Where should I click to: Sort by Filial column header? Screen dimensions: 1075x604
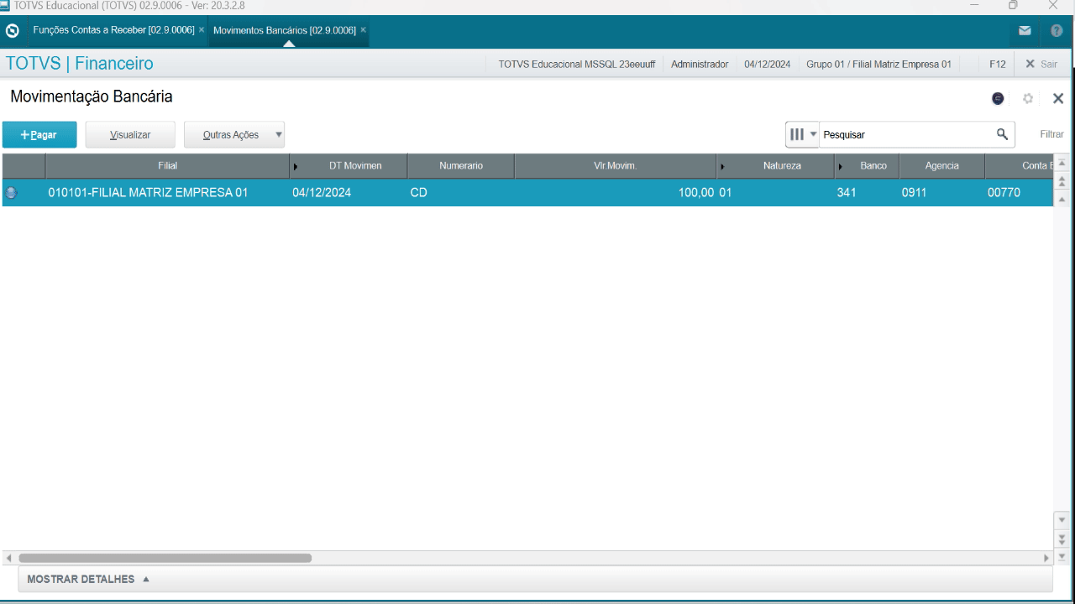(167, 166)
